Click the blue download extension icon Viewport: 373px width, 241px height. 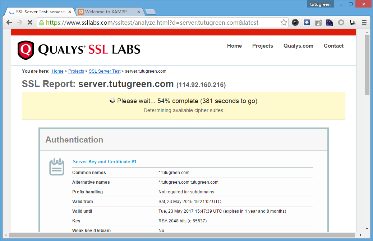pos(307,23)
